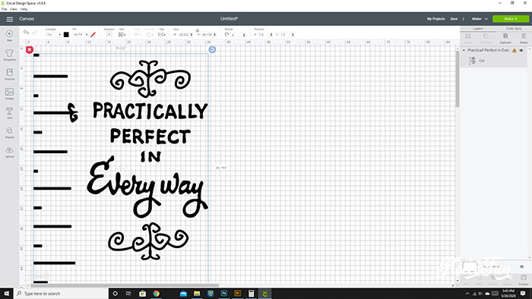Click the New project icon

pos(9,34)
